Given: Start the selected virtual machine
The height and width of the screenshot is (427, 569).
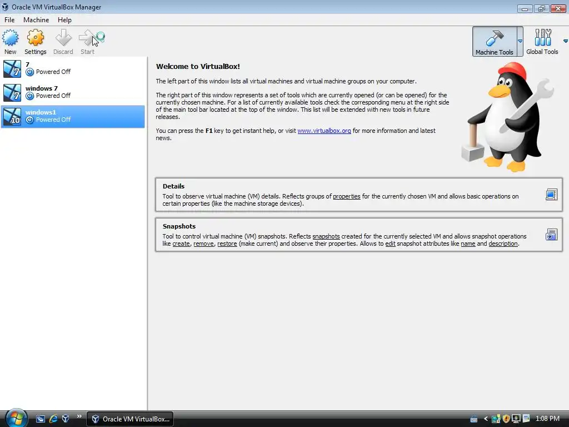Looking at the screenshot, I should [88, 41].
